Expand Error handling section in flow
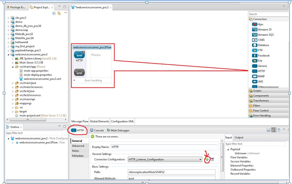This screenshot has height=184, width=292. click(x=75, y=80)
